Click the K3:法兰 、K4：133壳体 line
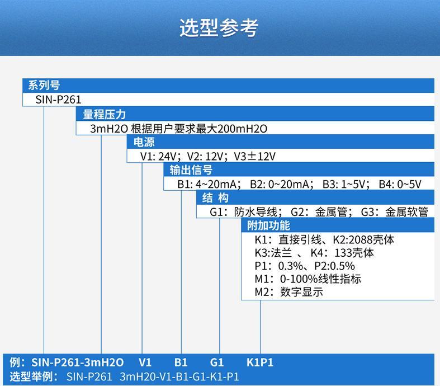 [x=314, y=253]
